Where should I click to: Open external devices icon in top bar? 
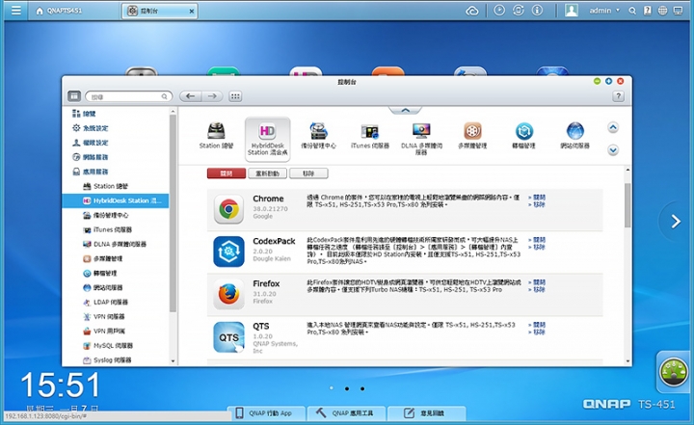tap(519, 11)
